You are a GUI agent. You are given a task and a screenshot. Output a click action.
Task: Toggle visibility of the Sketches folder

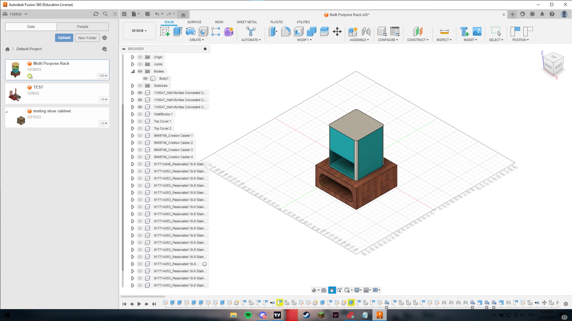click(x=140, y=86)
